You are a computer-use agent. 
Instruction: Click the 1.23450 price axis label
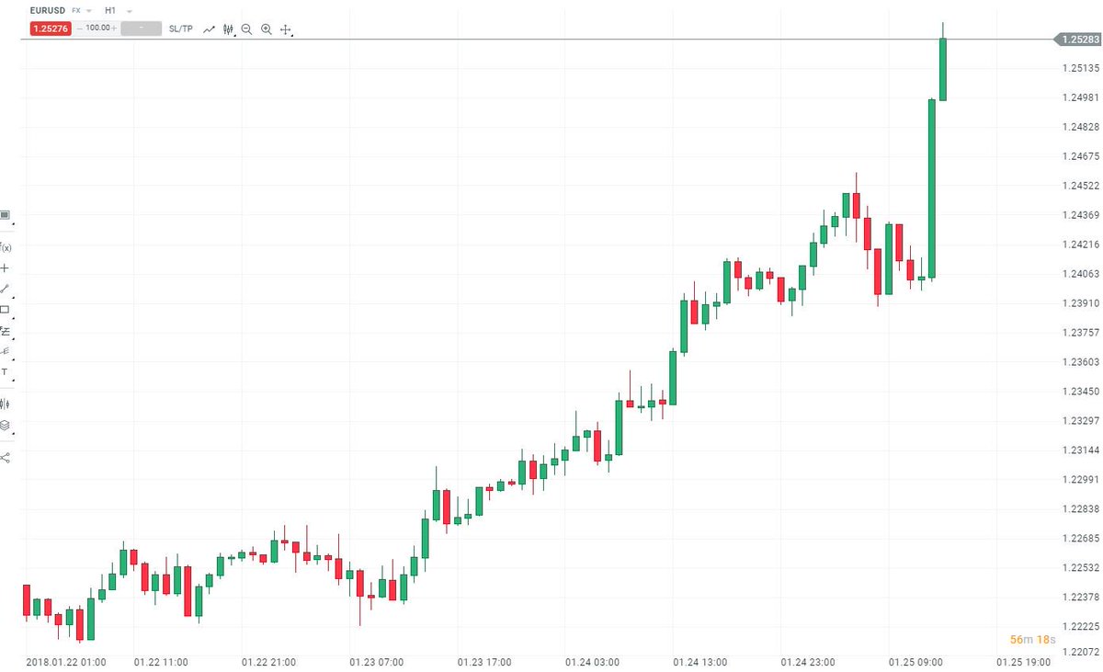(1082, 391)
